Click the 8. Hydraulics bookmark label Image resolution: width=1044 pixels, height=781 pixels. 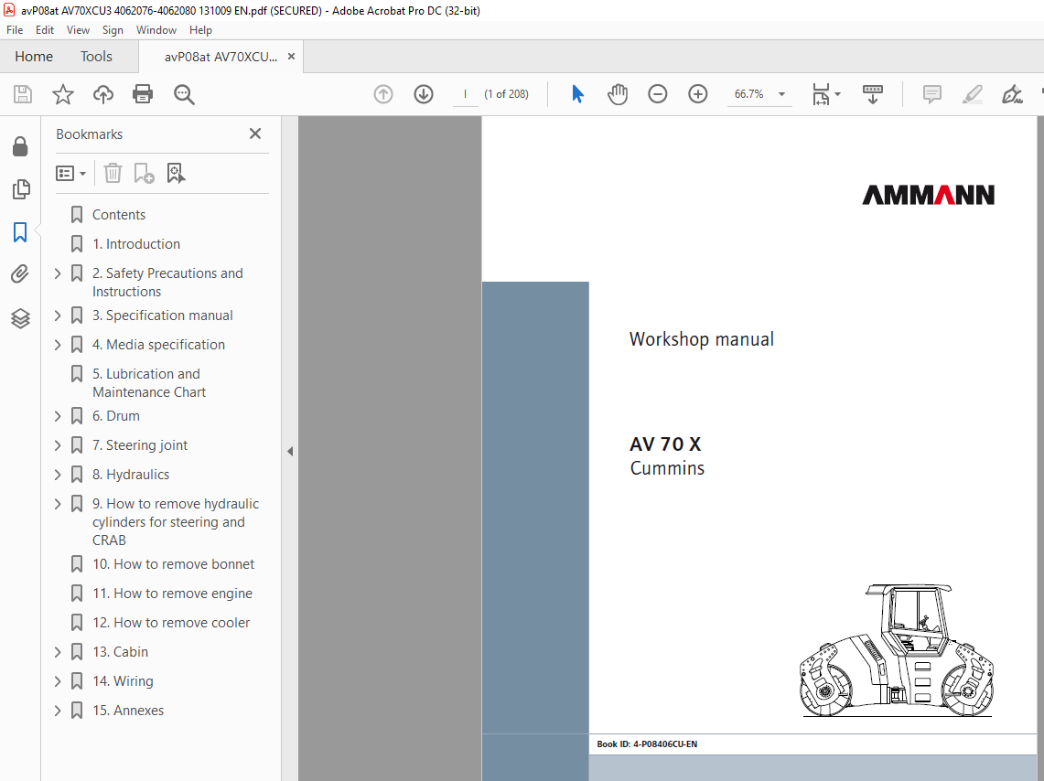131,475
